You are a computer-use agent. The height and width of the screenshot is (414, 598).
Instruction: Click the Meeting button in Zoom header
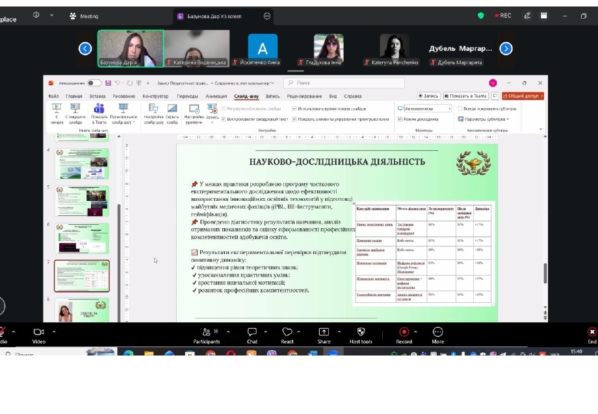tap(84, 16)
